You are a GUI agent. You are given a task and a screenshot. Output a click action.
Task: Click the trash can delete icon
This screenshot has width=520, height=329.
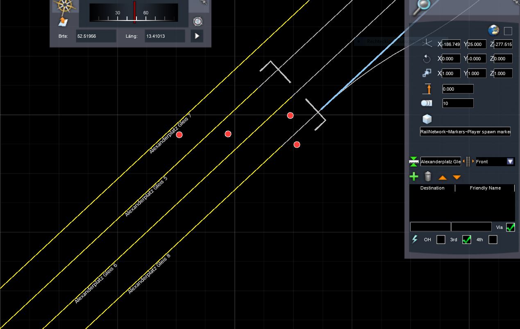[x=428, y=176]
